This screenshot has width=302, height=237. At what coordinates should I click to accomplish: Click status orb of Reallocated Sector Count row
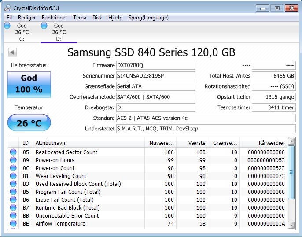tap(13, 152)
